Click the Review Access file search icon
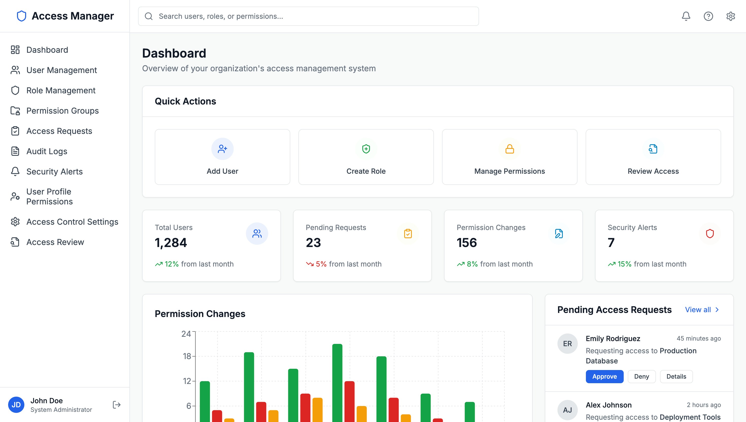746x422 pixels. (653, 149)
